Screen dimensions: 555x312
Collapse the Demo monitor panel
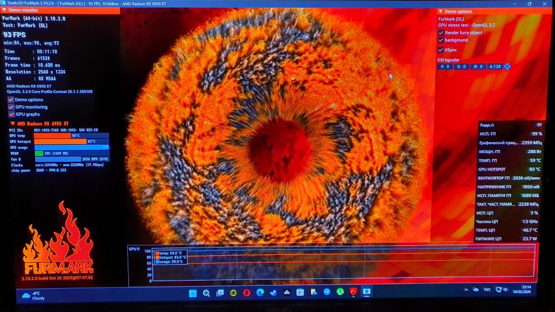[x=4, y=10]
